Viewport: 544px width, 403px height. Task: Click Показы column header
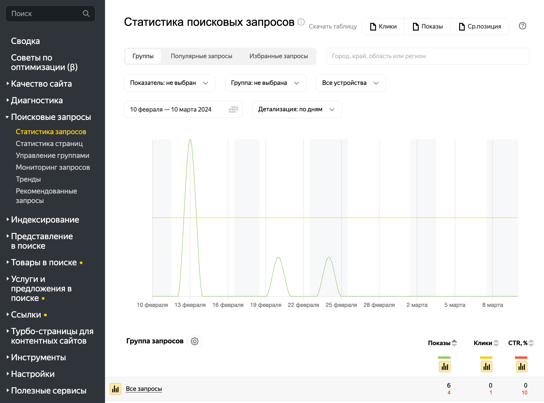439,343
